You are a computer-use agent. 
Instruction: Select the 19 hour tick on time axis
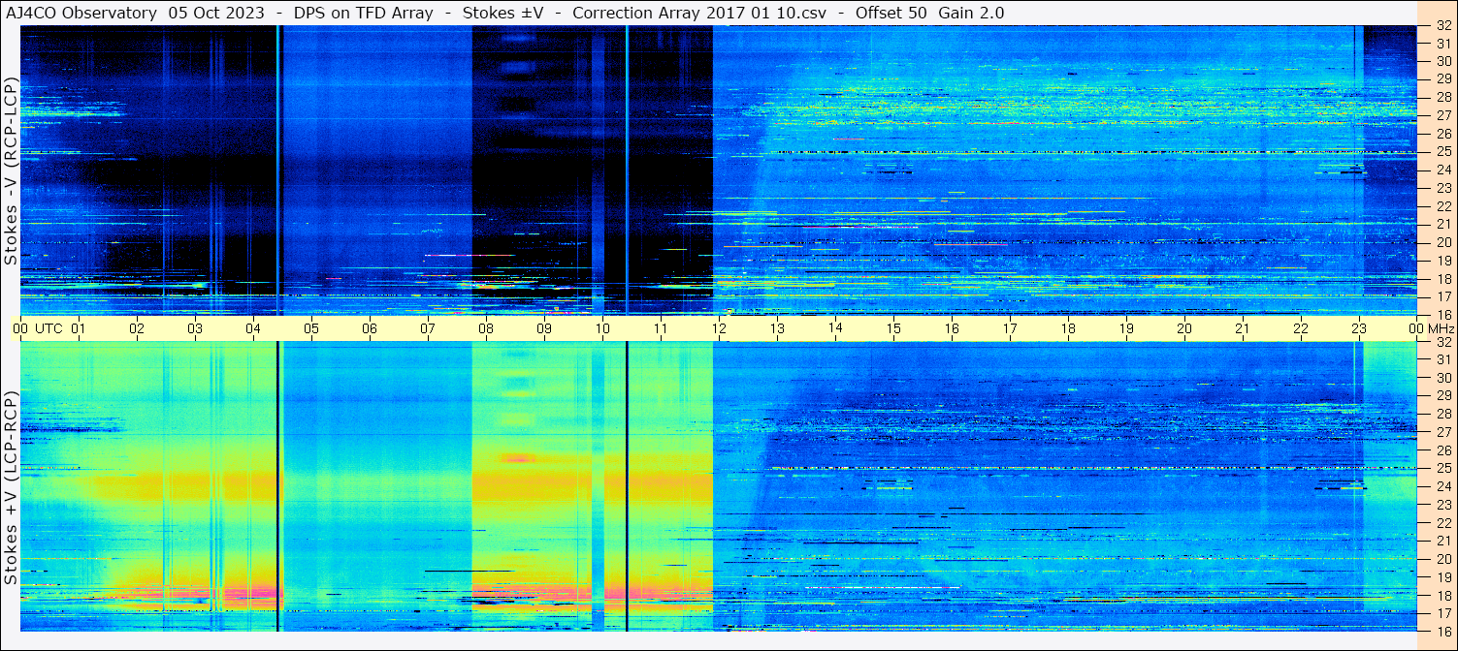tap(1126, 328)
